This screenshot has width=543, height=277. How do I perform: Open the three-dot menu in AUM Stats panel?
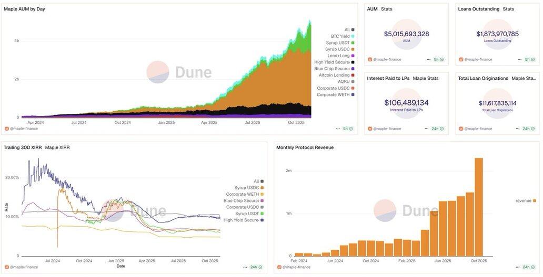coord(429,59)
